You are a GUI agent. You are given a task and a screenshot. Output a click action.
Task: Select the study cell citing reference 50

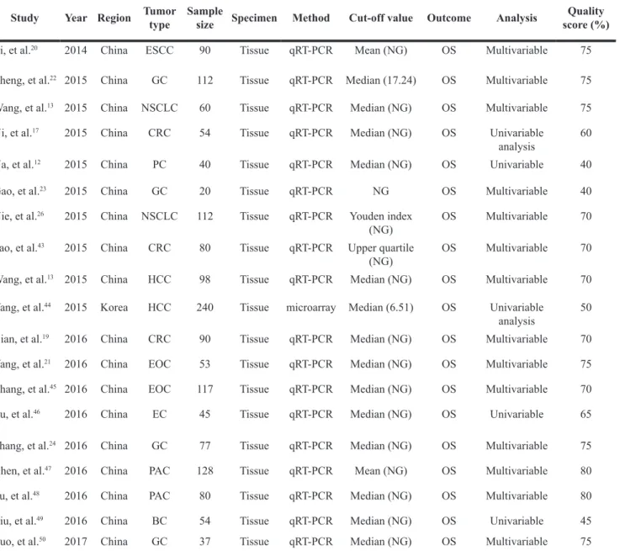(x=23, y=541)
